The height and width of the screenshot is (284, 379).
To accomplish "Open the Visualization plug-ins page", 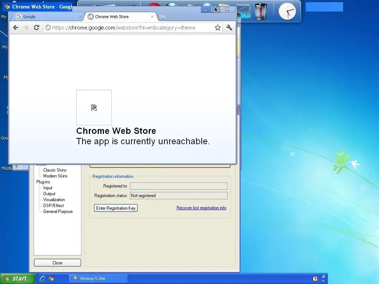I will click(x=54, y=200).
